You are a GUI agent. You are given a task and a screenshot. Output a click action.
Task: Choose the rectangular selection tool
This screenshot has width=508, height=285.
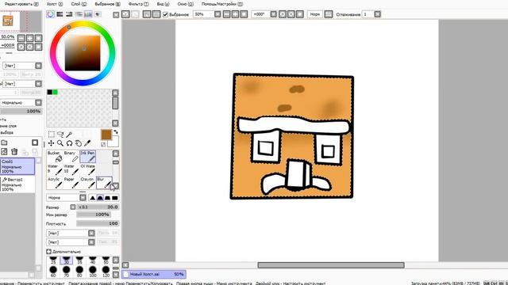pos(51,134)
